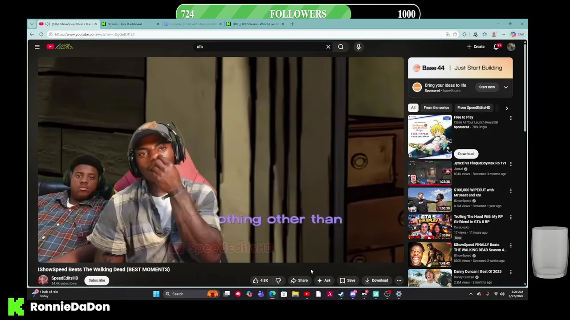Dislike the video
This screenshot has height=320, width=570.
click(x=278, y=280)
